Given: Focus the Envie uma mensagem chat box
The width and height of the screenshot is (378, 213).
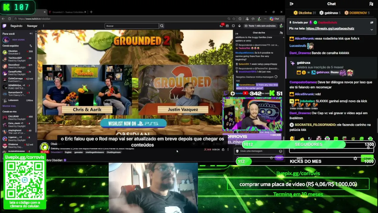Looking at the screenshot, I should 259,151.
